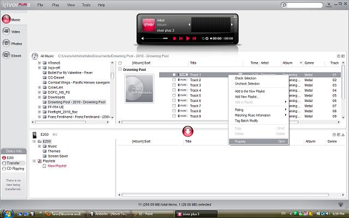349x218 pixels.
Task: Switch to the Photos library
Action: [x=13, y=44]
